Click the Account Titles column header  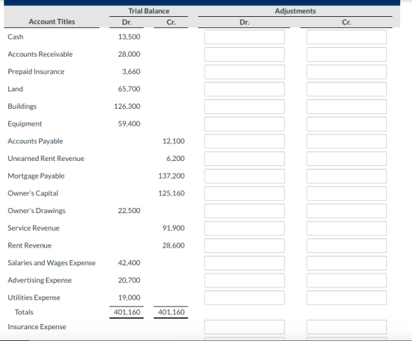click(x=51, y=21)
